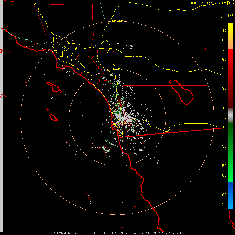The width and height of the screenshot is (235, 235).
Task: Click the "-10" value on the velocity scale
Action: [223, 127]
